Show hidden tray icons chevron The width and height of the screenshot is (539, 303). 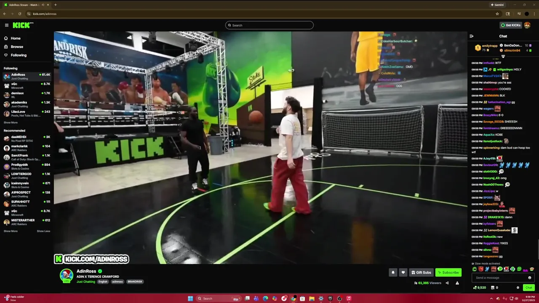491,298
